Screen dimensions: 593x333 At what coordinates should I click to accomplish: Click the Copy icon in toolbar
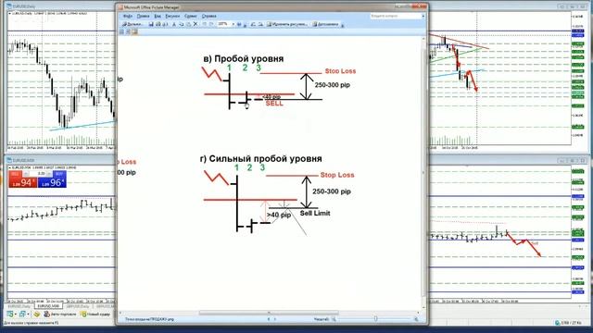coord(182,24)
